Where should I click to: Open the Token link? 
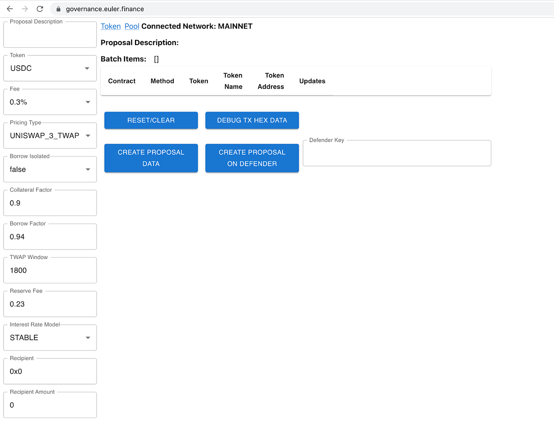(110, 26)
